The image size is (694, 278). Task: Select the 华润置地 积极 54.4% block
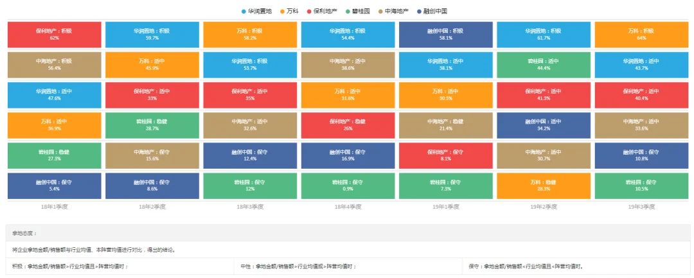tap(348, 35)
